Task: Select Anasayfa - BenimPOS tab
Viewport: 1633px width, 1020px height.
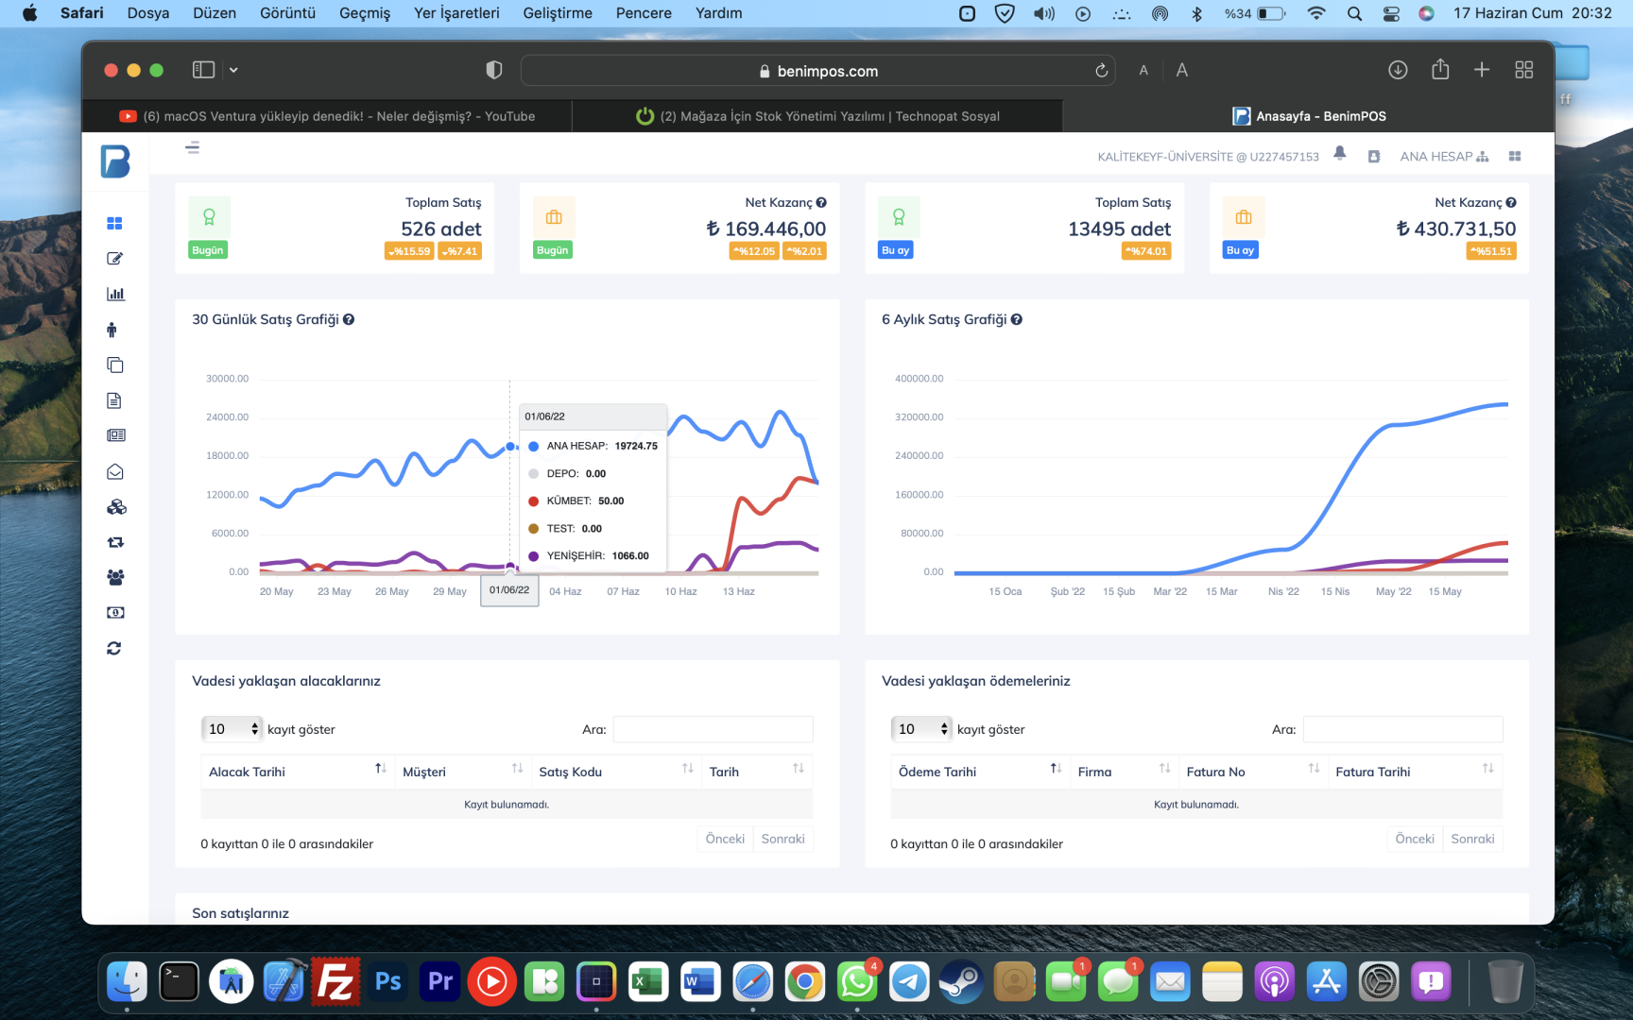Action: pos(1309,116)
